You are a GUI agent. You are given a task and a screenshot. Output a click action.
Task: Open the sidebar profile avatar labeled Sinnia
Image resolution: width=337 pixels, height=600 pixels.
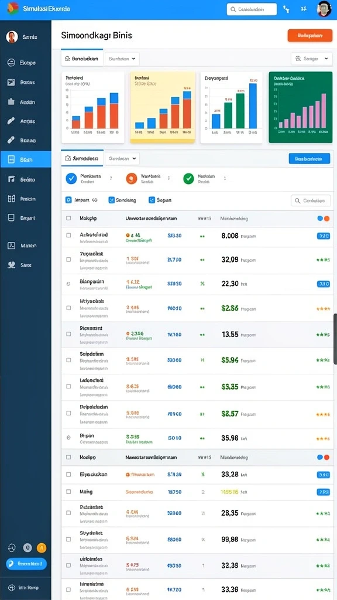click(x=12, y=37)
